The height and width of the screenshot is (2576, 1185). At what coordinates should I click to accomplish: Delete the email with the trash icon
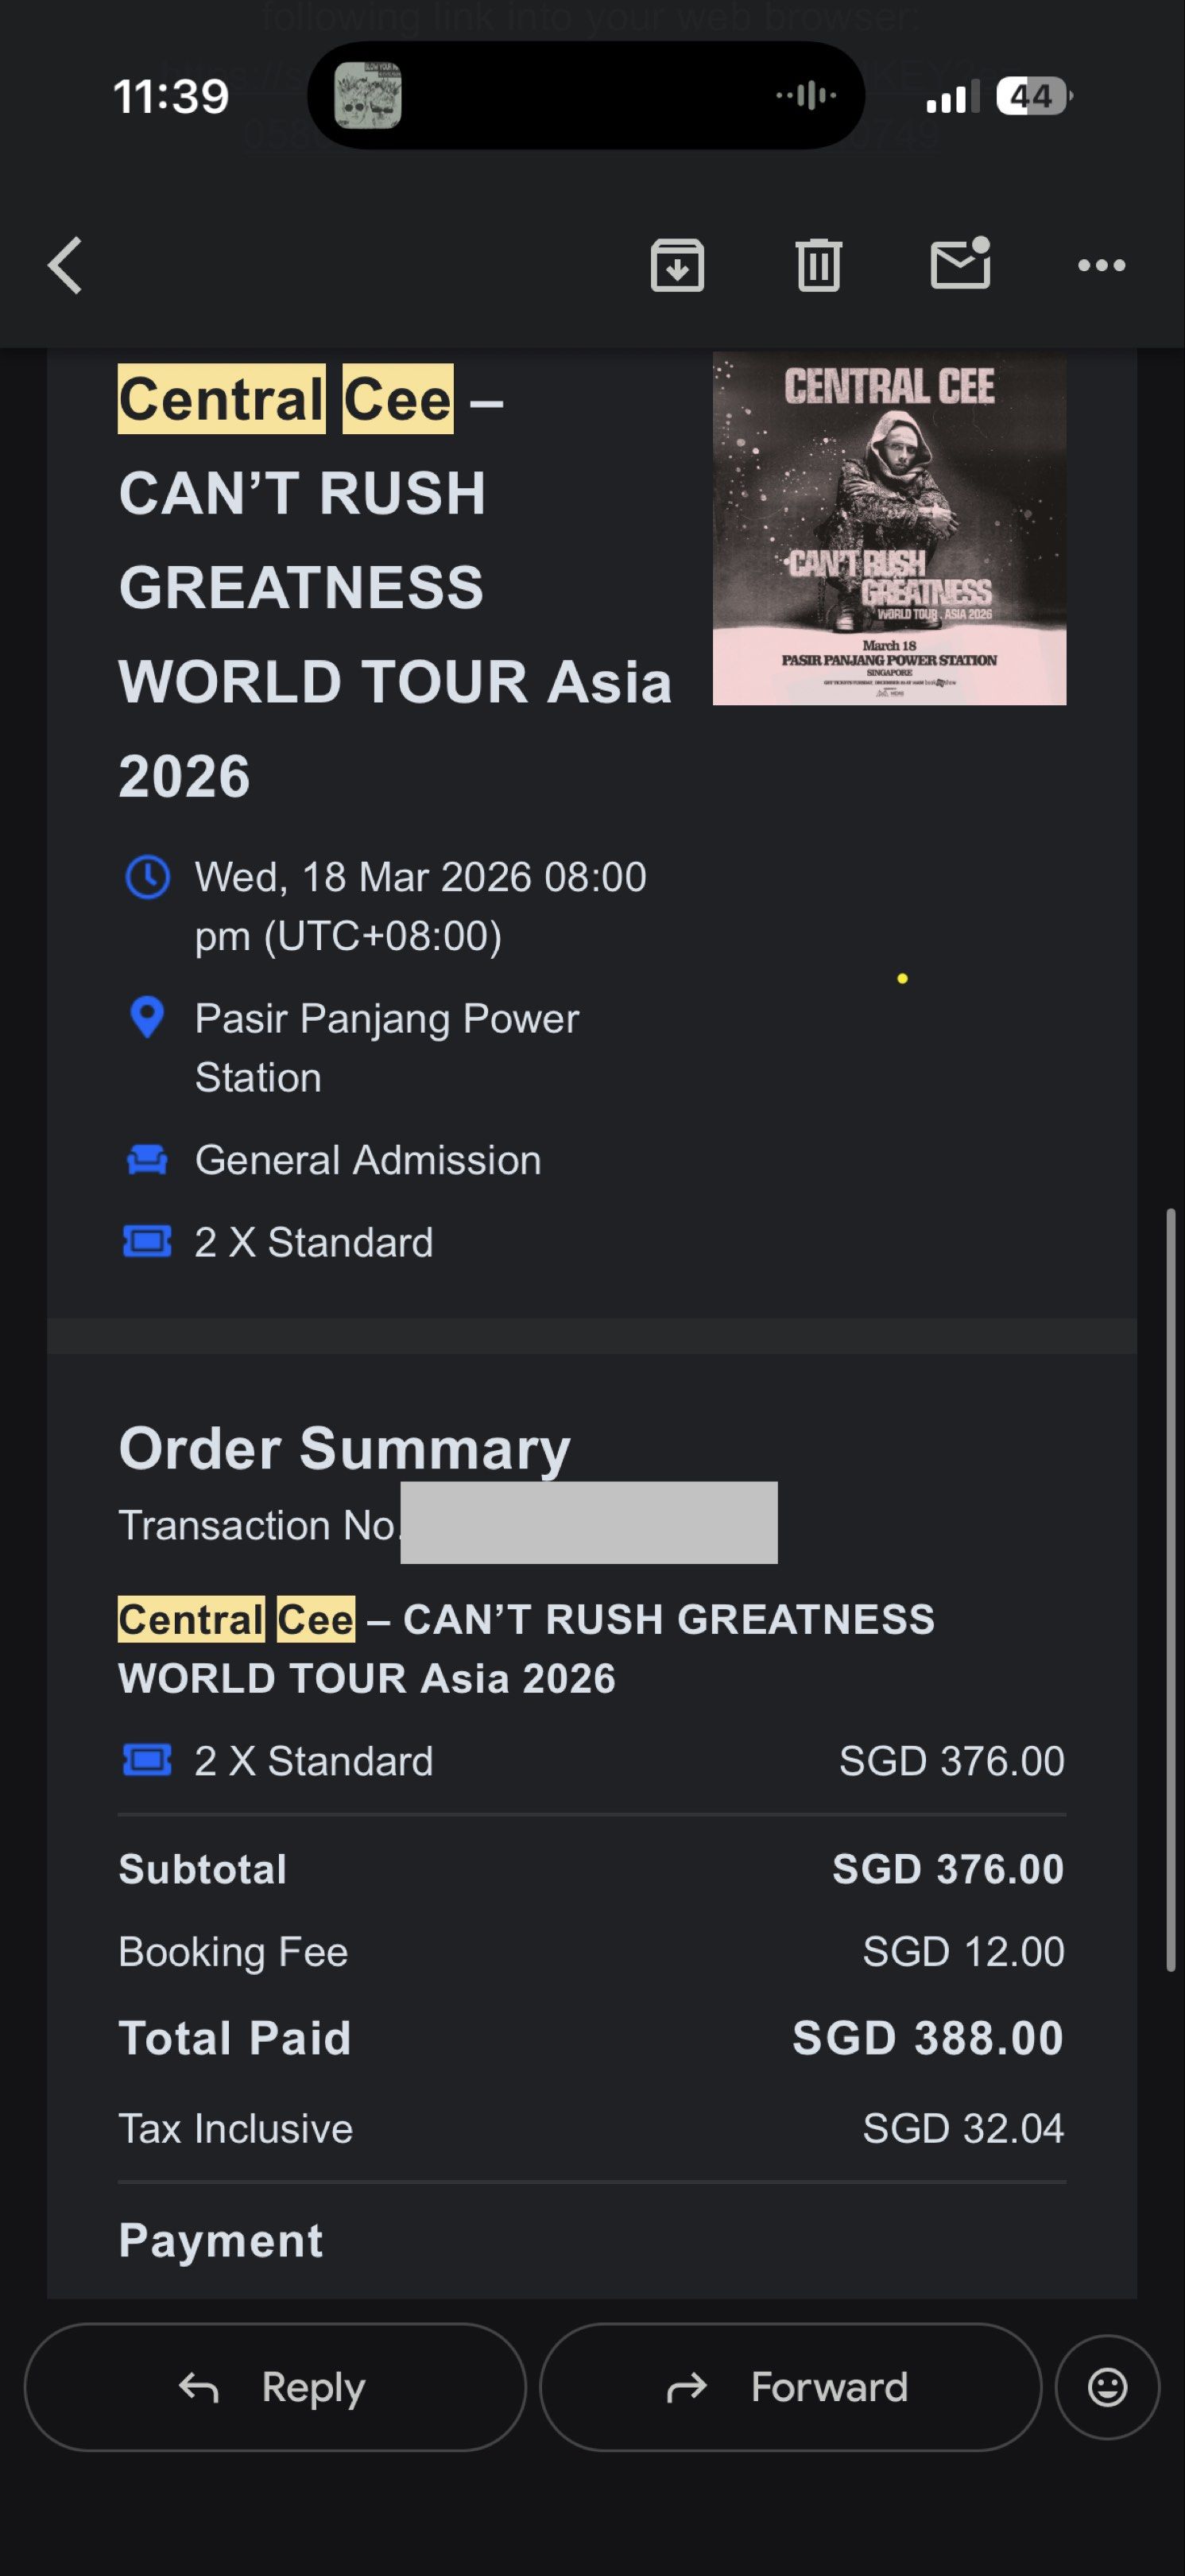(x=820, y=265)
